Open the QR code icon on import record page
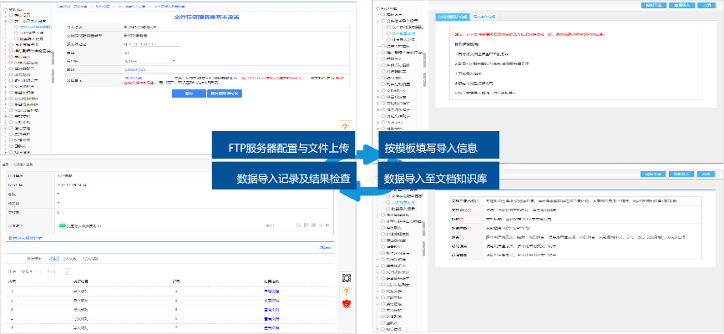The height and width of the screenshot is (334, 724). (342, 279)
